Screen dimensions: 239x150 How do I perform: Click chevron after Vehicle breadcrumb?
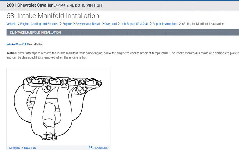[18, 24]
